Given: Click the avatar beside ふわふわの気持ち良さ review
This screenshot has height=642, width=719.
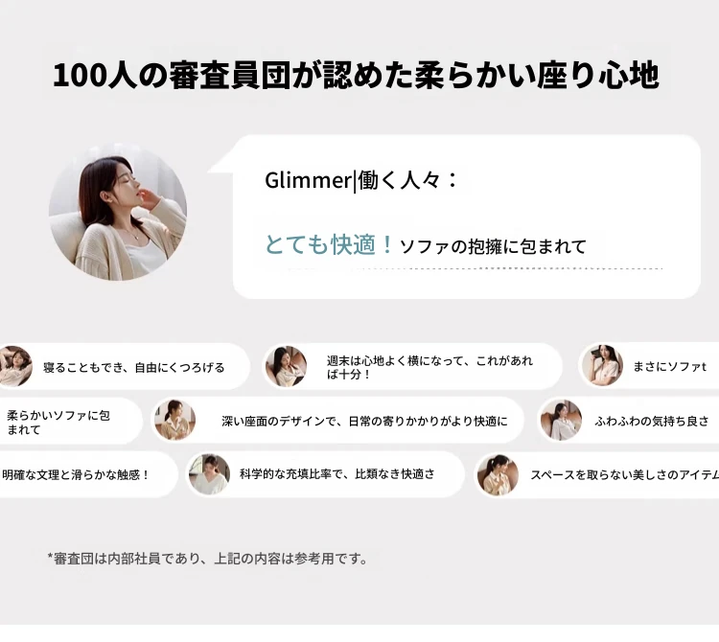Looking at the screenshot, I should click(x=561, y=420).
